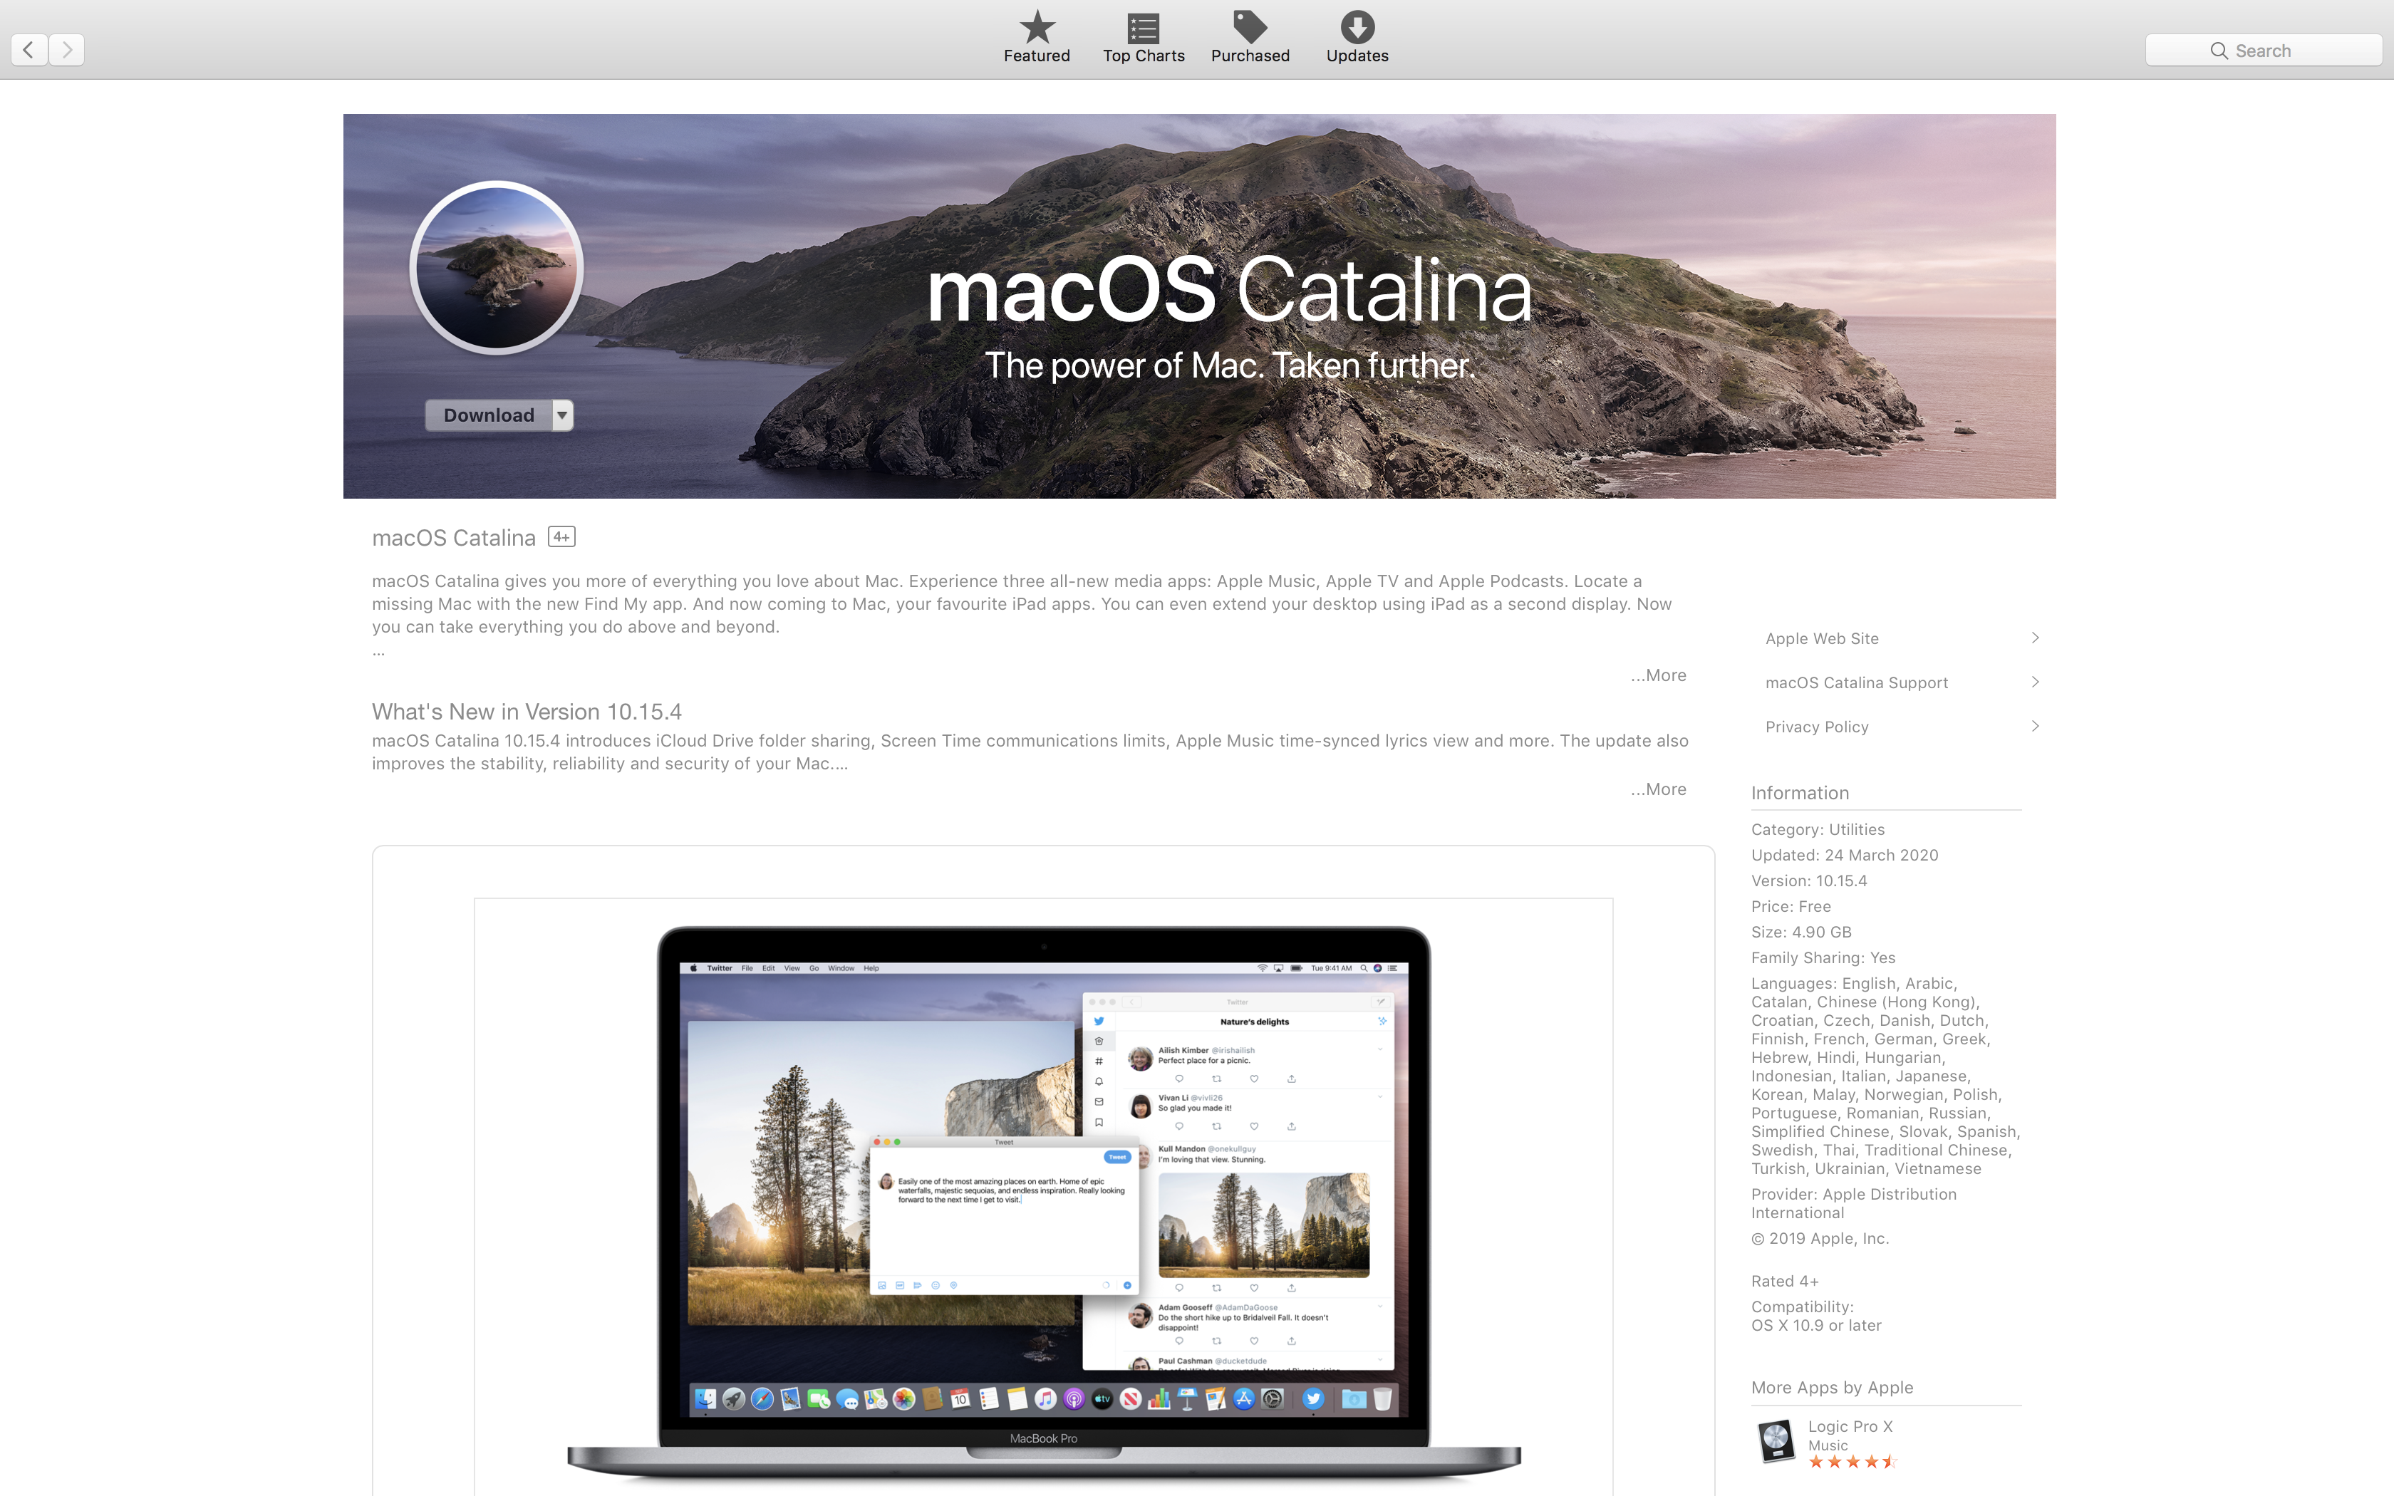The height and width of the screenshot is (1496, 2394).
Task: Go back with the back arrow
Action: click(28, 49)
